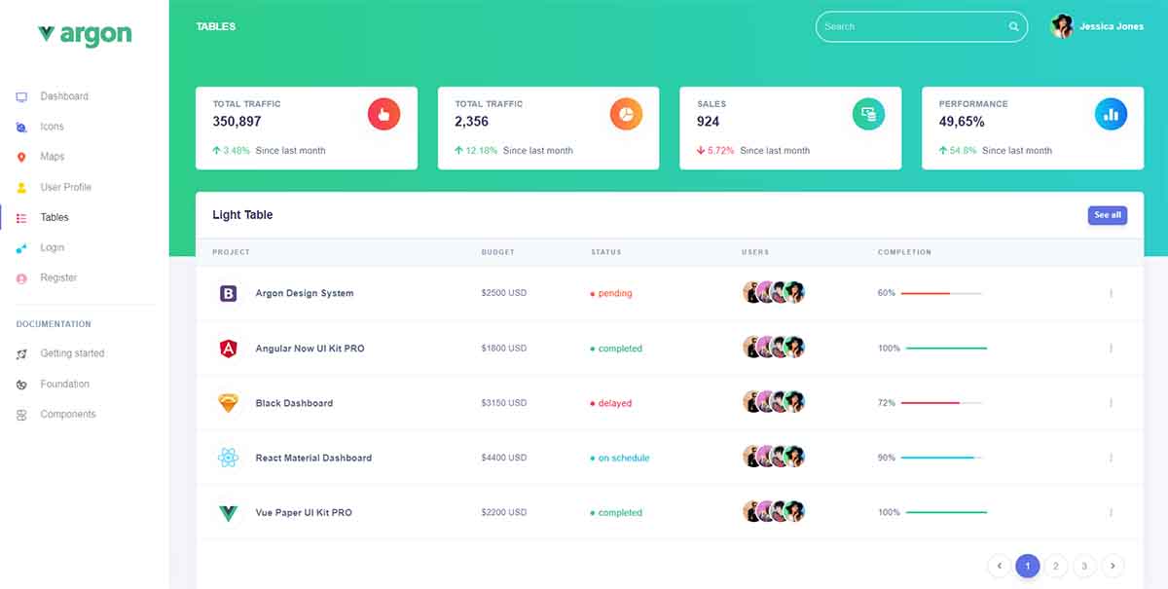The height and width of the screenshot is (589, 1168).
Task: Click Jessica Jones's profile avatar
Action: [1063, 26]
